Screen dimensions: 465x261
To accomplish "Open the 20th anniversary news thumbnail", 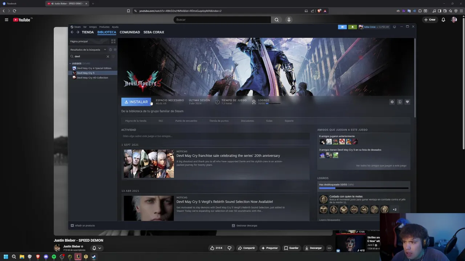I will click(x=149, y=163).
